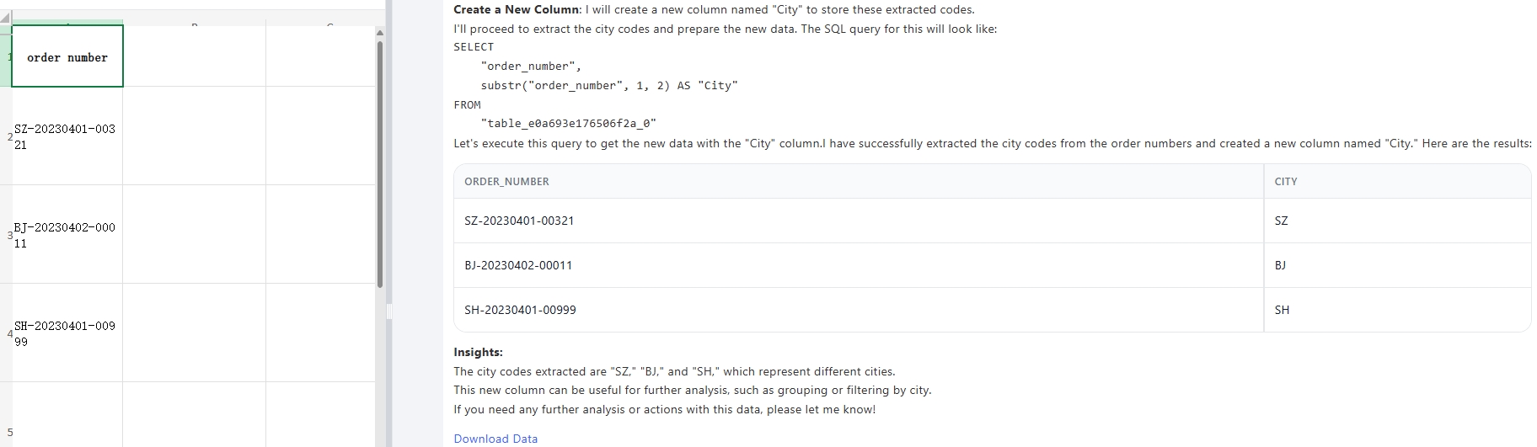The width and height of the screenshot is (1537, 447).
Task: Select row 1 via its row header
Action: 6,57
